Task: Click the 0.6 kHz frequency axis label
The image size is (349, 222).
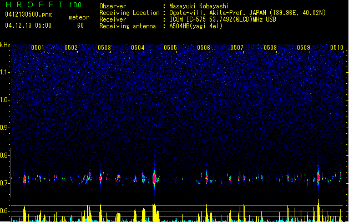Action: (4, 211)
